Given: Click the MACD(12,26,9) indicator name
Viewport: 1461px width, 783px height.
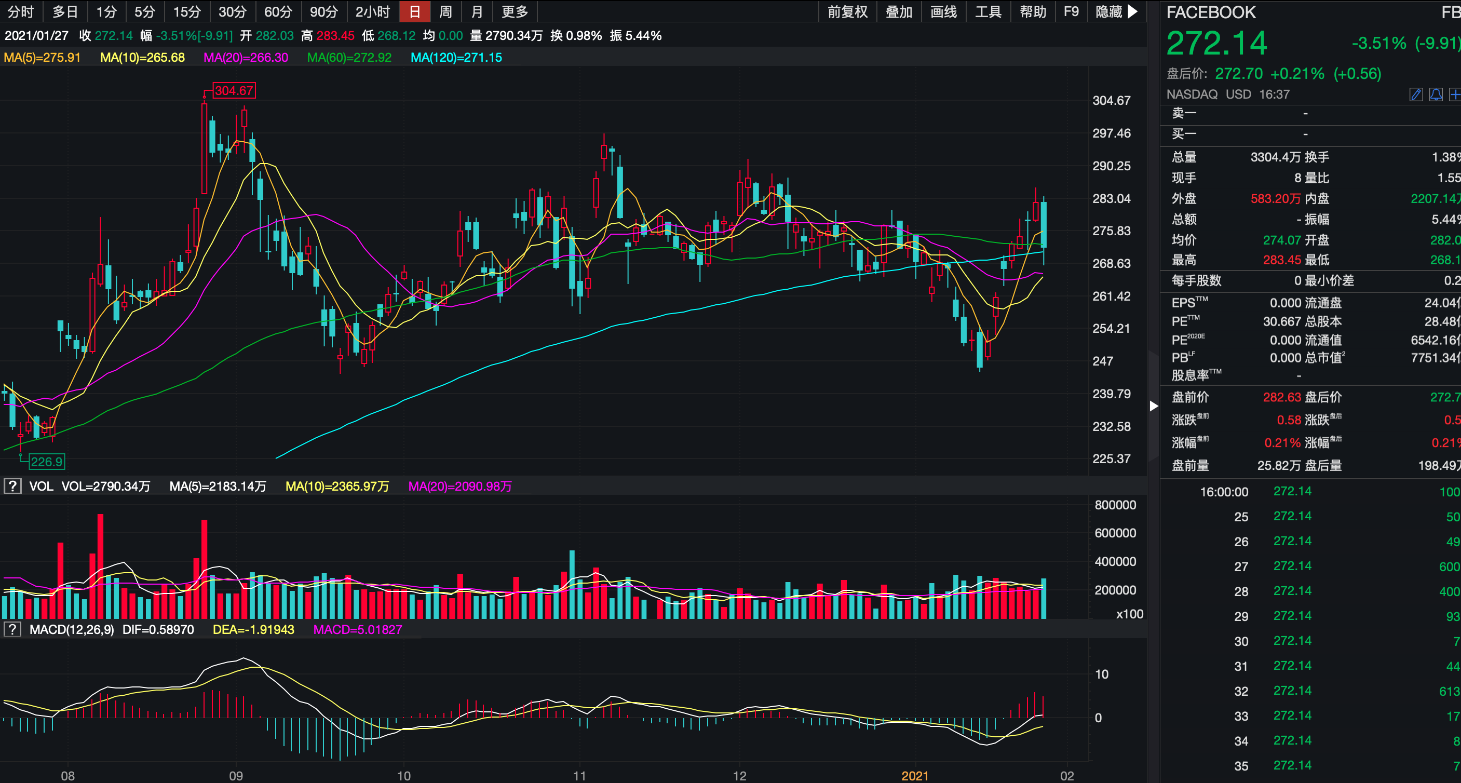Looking at the screenshot, I should 72,630.
